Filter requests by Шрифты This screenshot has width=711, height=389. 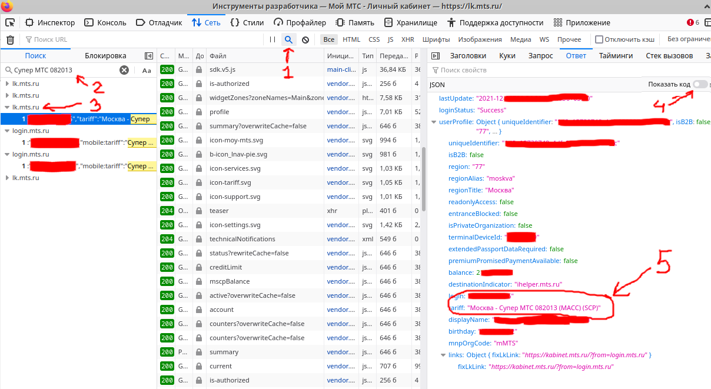(x=436, y=39)
